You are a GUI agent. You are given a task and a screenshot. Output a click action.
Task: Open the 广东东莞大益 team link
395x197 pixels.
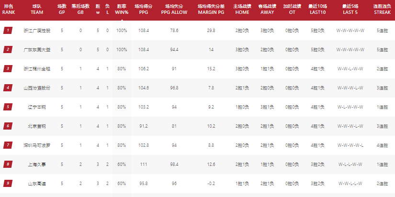pos(37,50)
